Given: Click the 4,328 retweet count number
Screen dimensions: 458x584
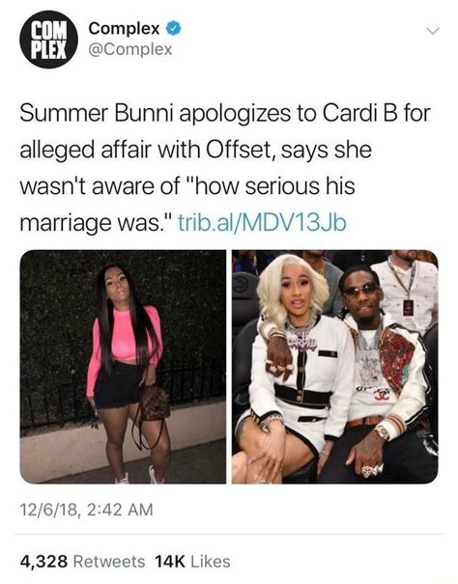Looking at the screenshot, I should (x=44, y=561).
